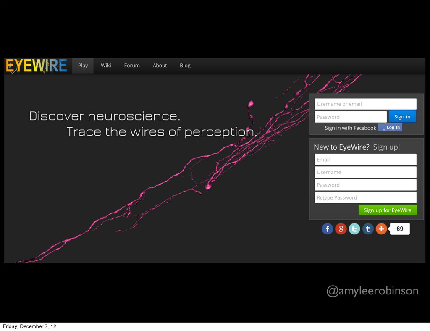Click the EyeWire logo

point(37,66)
